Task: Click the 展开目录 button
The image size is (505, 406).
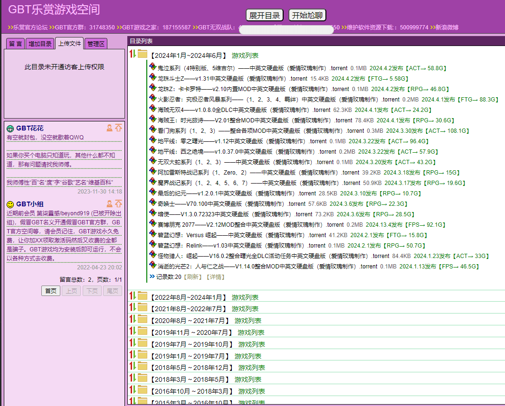Action: [264, 15]
